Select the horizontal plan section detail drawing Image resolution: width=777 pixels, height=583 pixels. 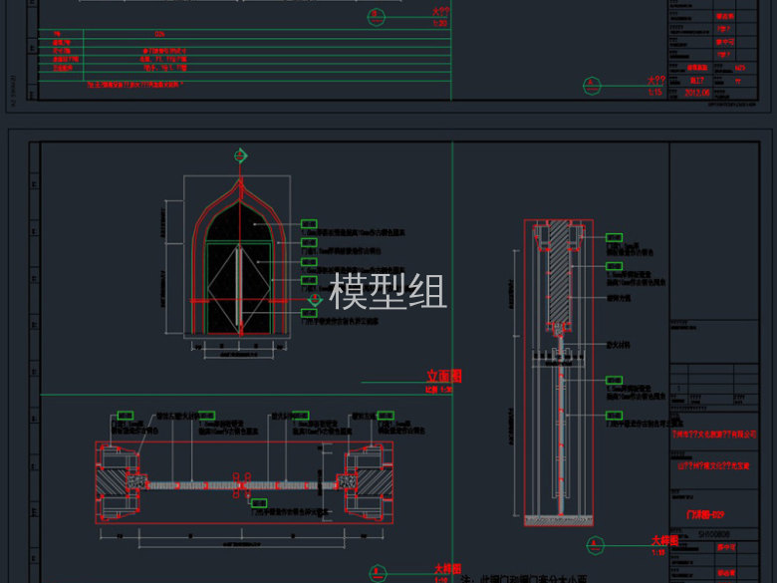[x=244, y=482]
